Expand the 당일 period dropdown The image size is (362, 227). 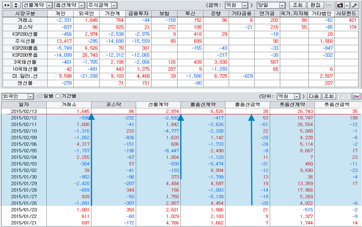[x=282, y=5]
